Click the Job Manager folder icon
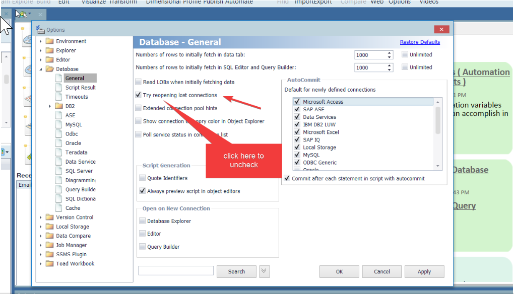This screenshot has height=294, width=514. (49, 245)
